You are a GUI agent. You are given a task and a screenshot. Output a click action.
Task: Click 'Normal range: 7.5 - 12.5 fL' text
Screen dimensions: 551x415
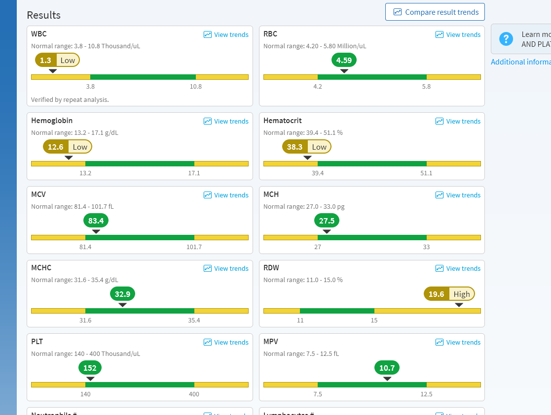pos(301,353)
